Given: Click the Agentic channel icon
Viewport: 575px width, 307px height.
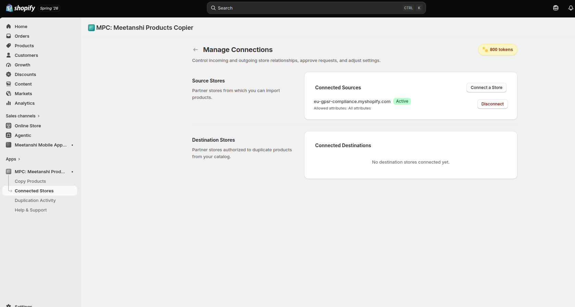Looking at the screenshot, I should [x=9, y=135].
